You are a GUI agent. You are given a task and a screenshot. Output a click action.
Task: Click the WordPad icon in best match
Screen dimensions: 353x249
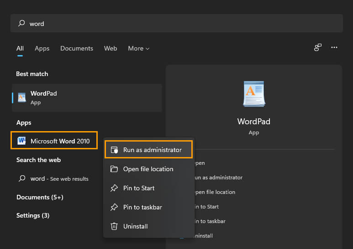coord(22,97)
